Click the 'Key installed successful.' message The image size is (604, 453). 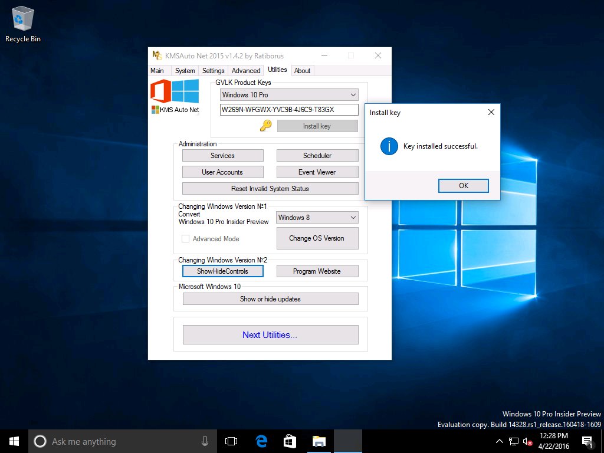tap(440, 146)
